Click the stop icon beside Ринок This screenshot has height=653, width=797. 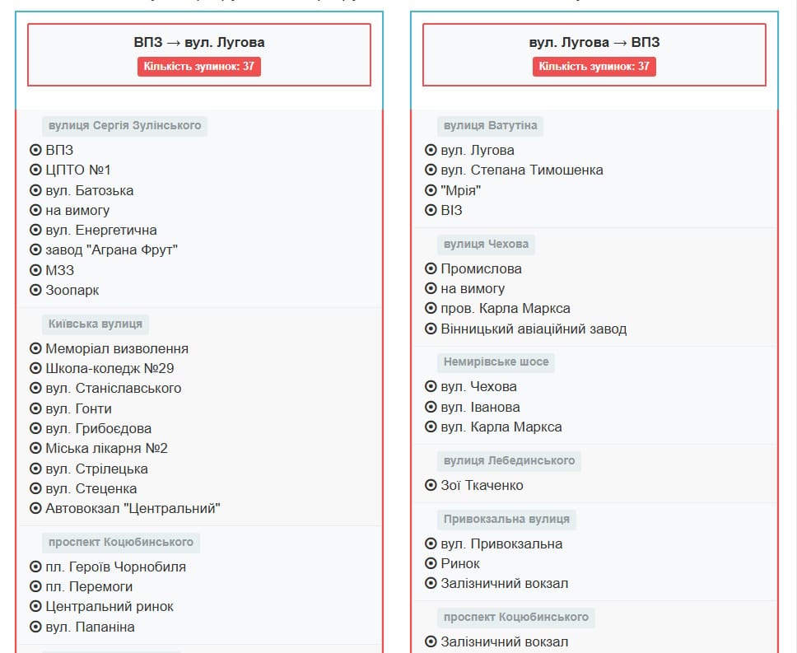431,563
